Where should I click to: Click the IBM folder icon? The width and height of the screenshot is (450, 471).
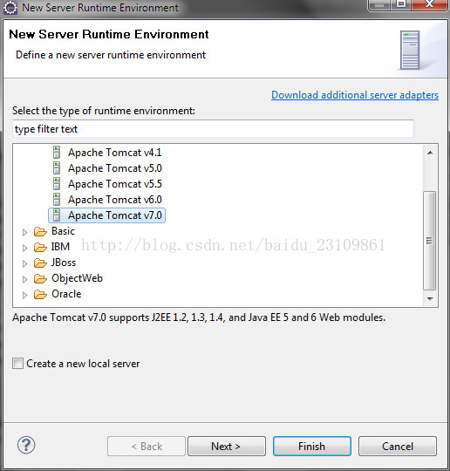pyautogui.click(x=40, y=247)
